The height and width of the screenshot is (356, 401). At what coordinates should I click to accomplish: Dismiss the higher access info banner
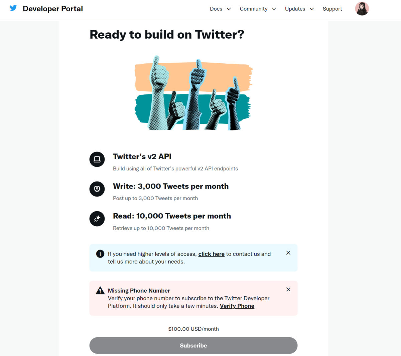click(x=288, y=253)
